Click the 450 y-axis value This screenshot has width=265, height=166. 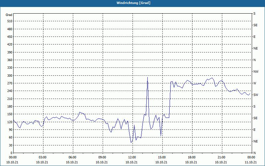[10, 37]
